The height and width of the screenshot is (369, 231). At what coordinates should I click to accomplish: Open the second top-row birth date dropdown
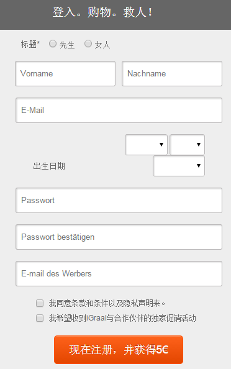click(188, 145)
